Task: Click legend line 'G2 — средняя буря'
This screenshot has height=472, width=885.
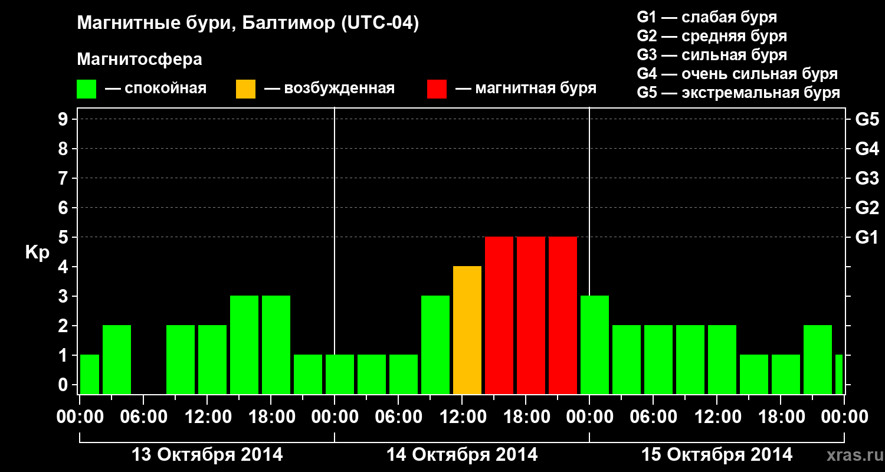Action: pyautogui.click(x=712, y=36)
